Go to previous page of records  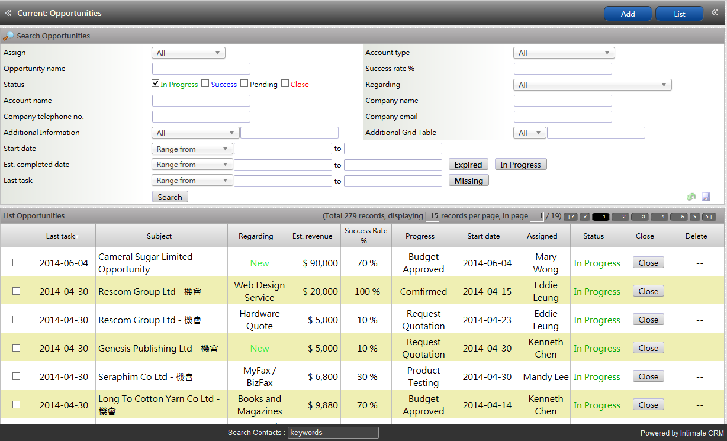(584, 217)
